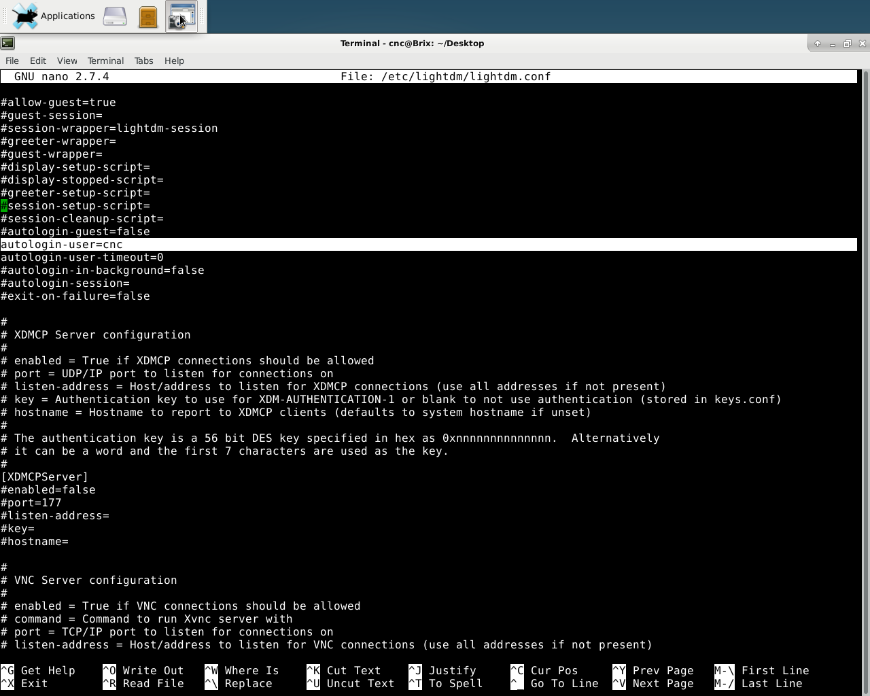Open the file cabinet icon in panel
870x696 pixels.
[148, 16]
